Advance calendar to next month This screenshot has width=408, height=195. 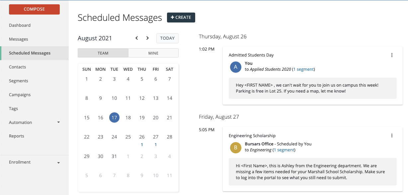(x=147, y=38)
